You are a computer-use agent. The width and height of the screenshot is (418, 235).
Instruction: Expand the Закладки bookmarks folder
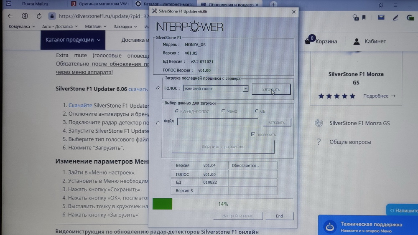point(125,27)
